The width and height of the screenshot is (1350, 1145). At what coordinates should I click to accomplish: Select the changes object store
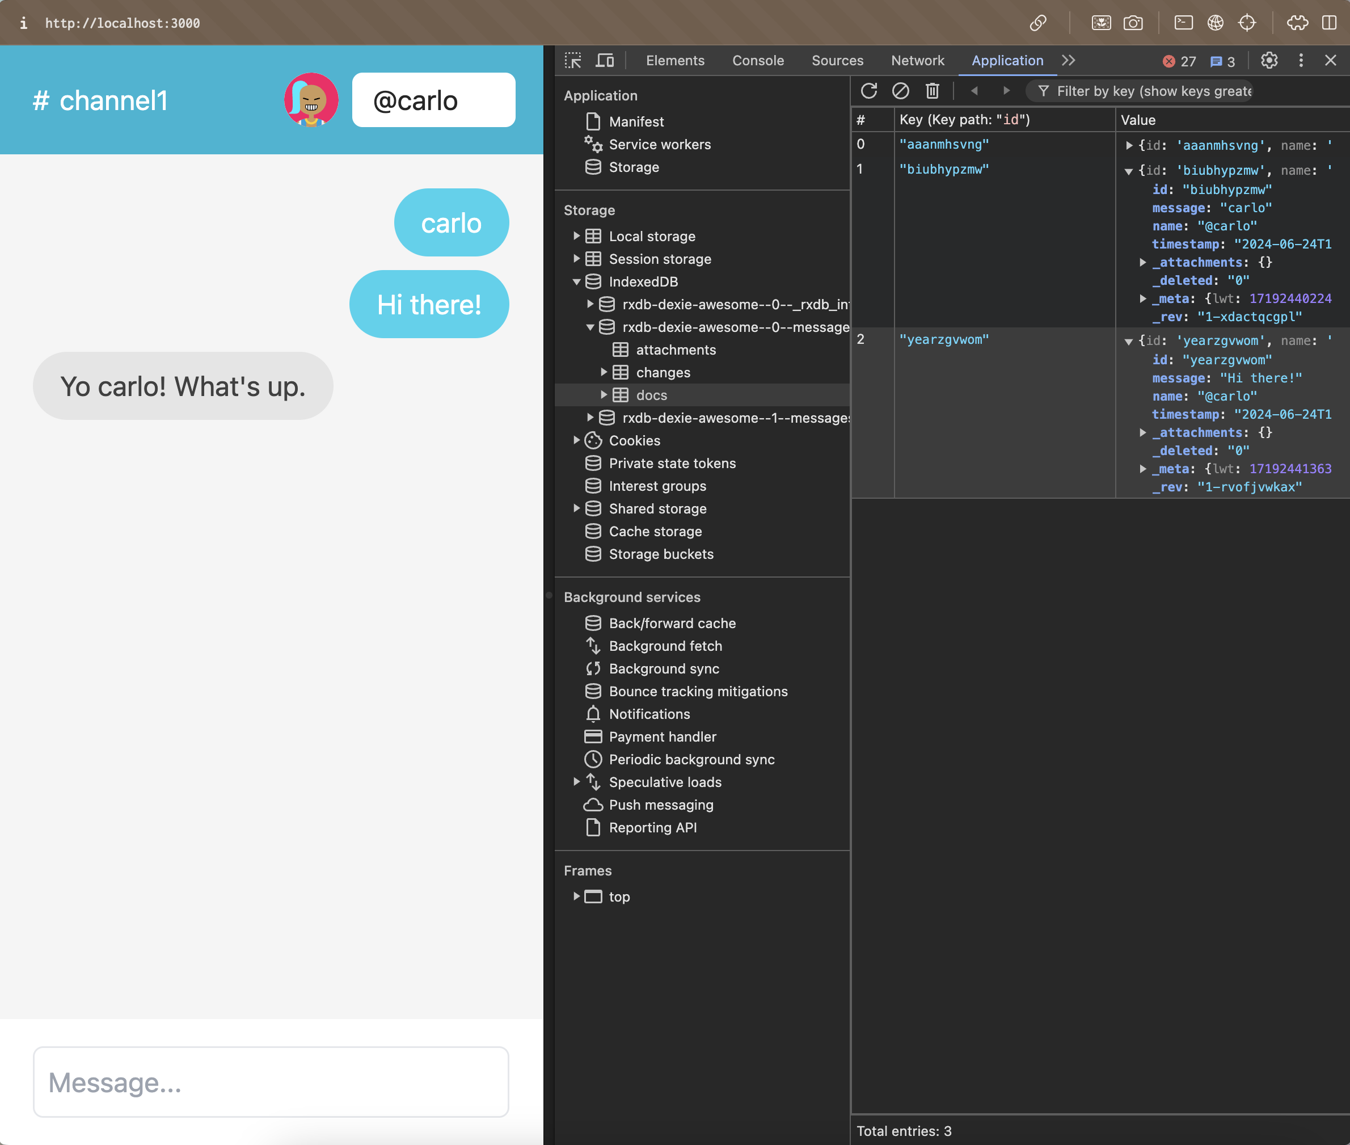[x=663, y=373]
